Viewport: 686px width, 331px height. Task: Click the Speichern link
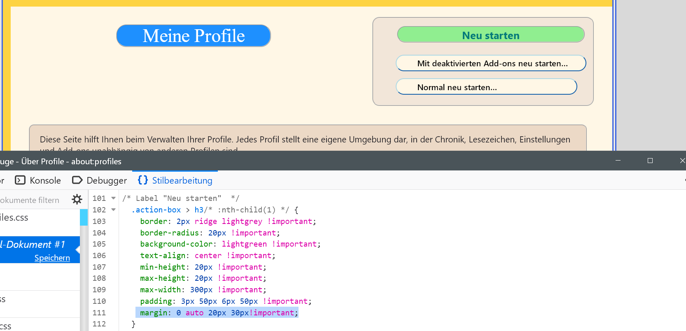coord(52,258)
